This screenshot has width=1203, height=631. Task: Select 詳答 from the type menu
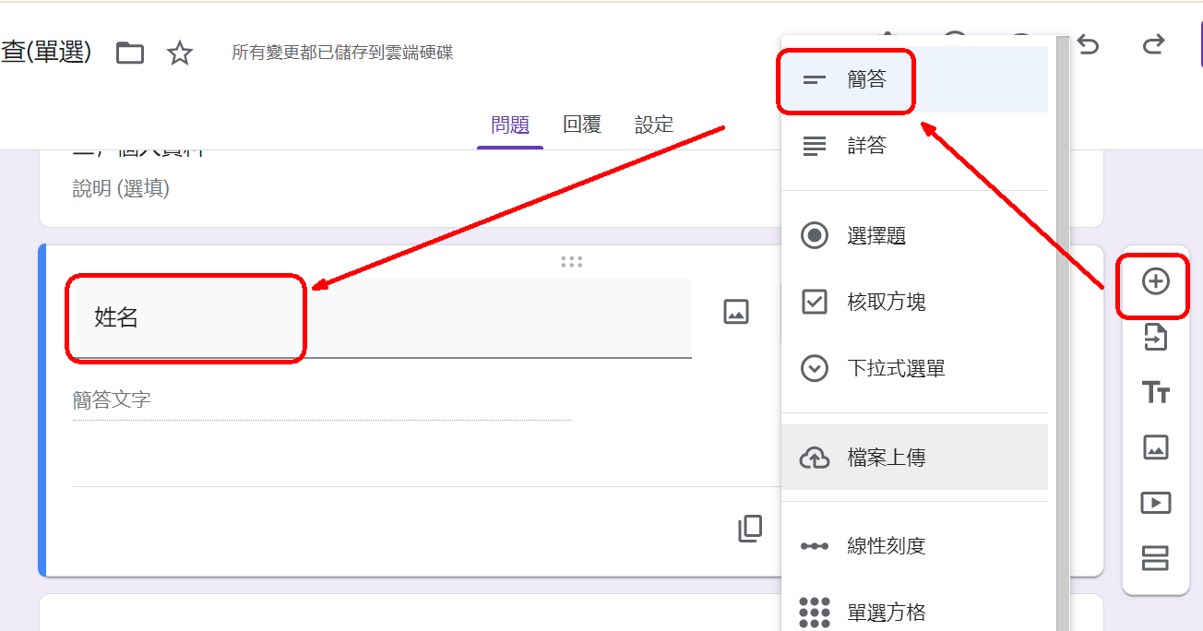click(x=866, y=146)
